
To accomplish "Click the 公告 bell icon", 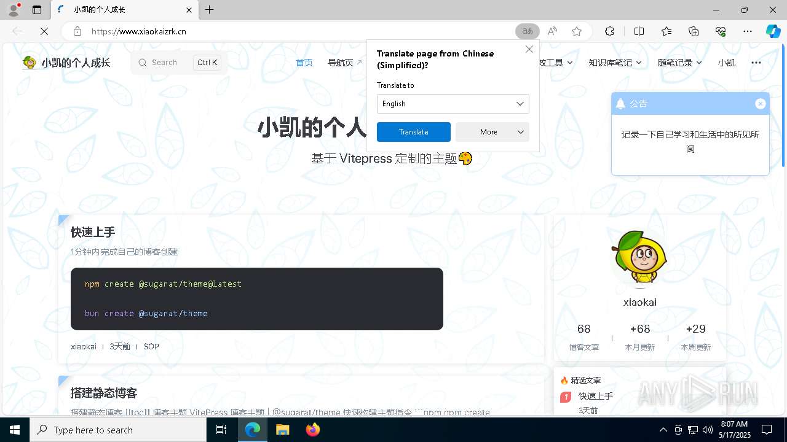I will click(x=620, y=104).
